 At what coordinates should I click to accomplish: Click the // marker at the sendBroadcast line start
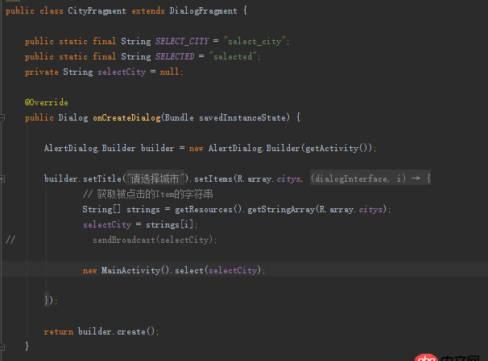[x=10, y=240]
